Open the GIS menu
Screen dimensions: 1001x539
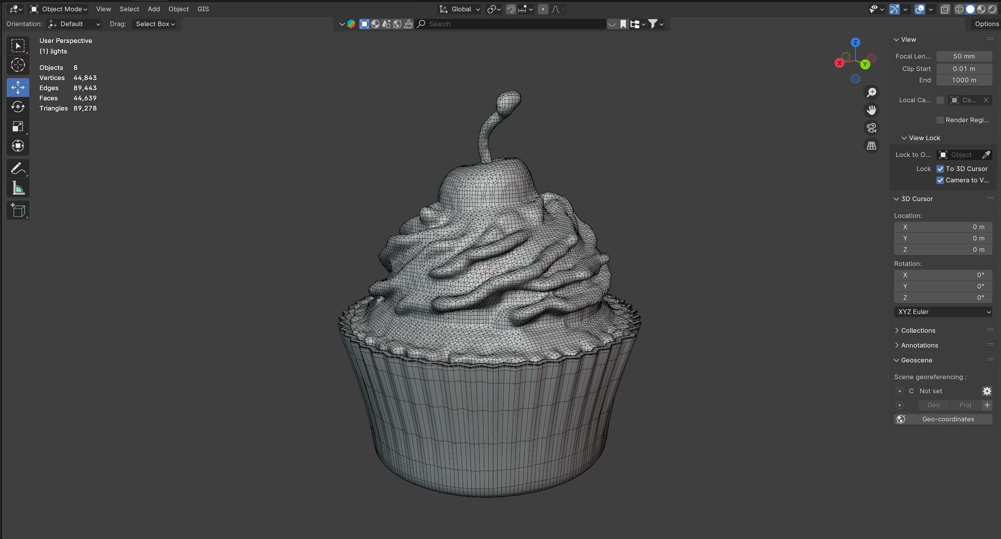coord(203,9)
